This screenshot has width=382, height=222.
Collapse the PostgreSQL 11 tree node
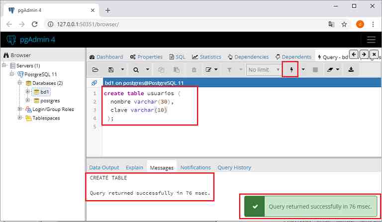coord(12,74)
